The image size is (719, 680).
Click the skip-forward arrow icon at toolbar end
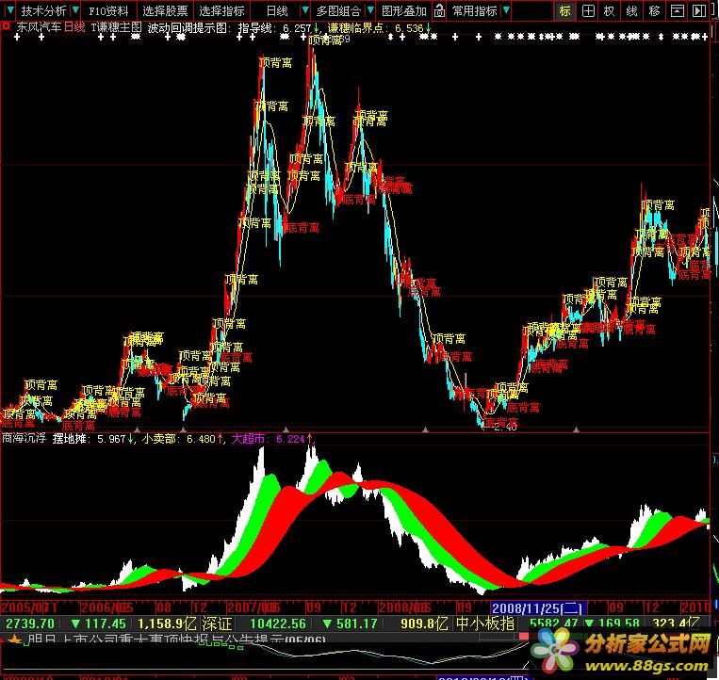[x=702, y=11]
